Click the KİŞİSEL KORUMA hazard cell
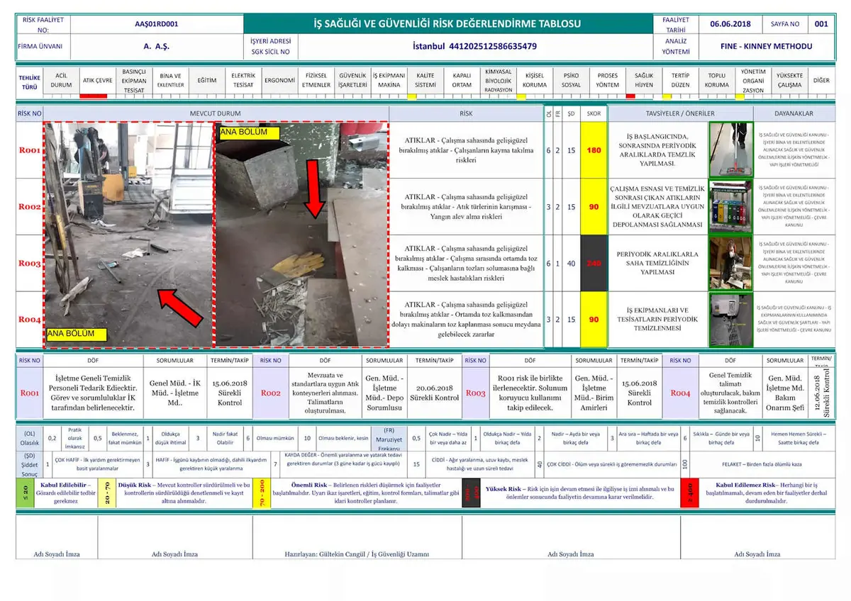This screenshot has height=601, width=851. click(535, 80)
